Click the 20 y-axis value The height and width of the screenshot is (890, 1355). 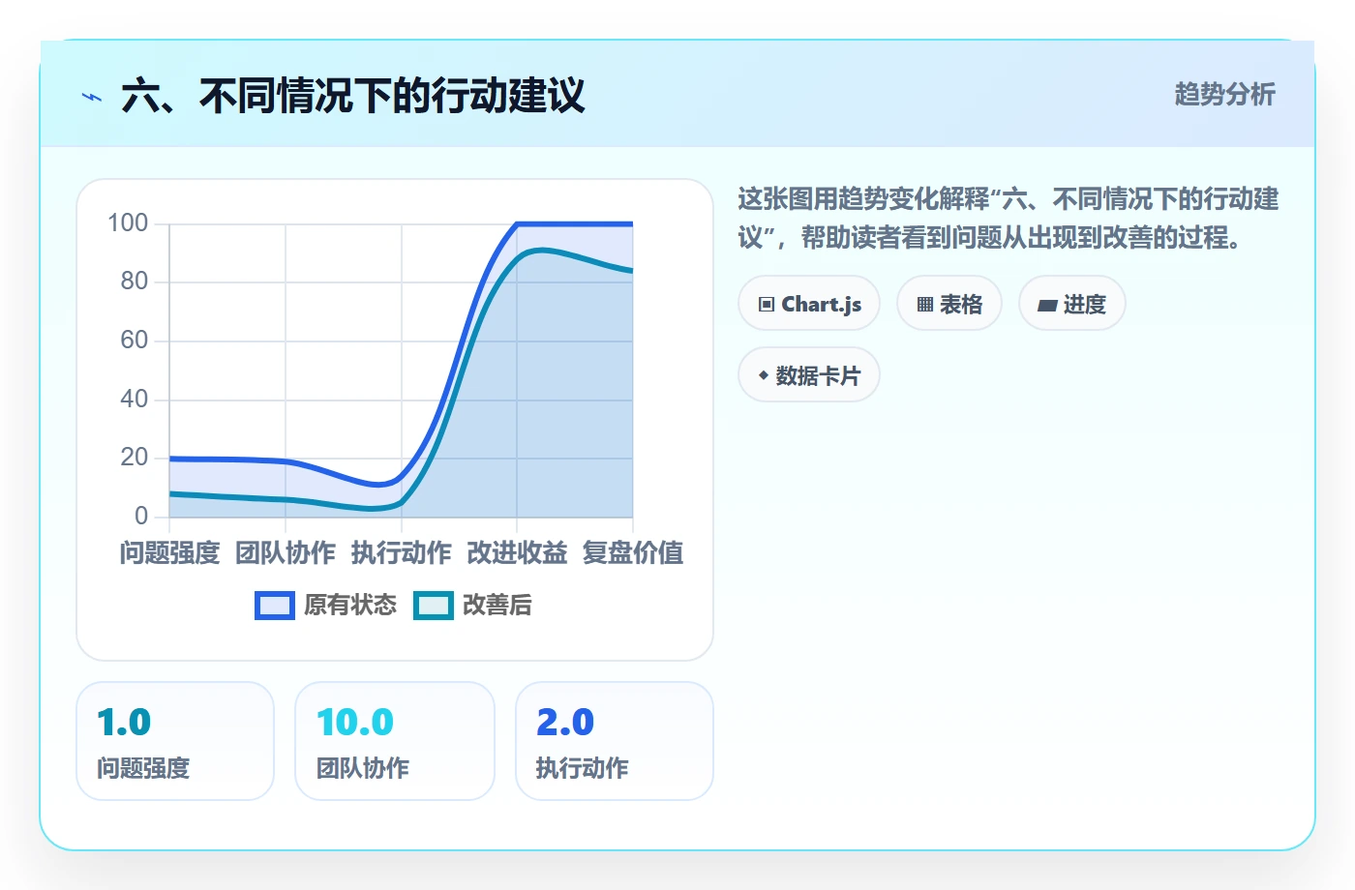click(135, 458)
